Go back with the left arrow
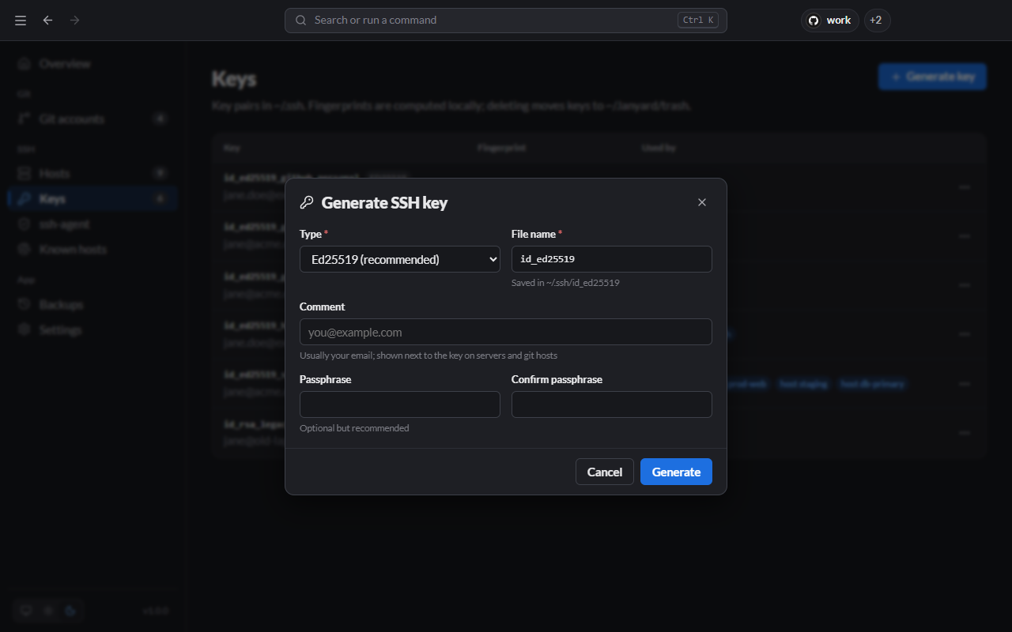This screenshot has height=632, width=1012. (47, 21)
